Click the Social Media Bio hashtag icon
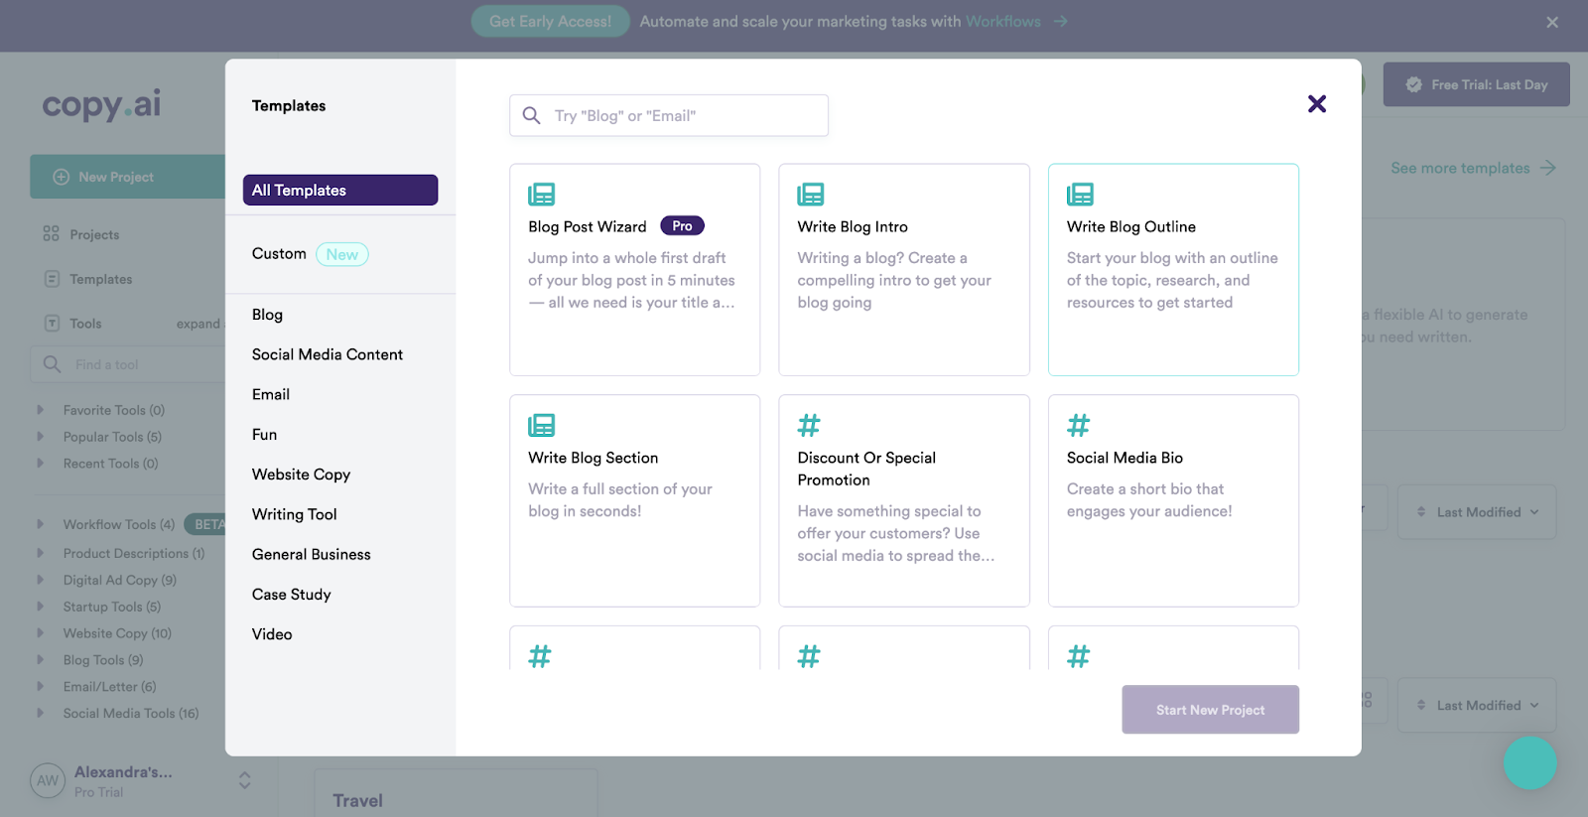This screenshot has height=817, width=1588. (x=1078, y=425)
